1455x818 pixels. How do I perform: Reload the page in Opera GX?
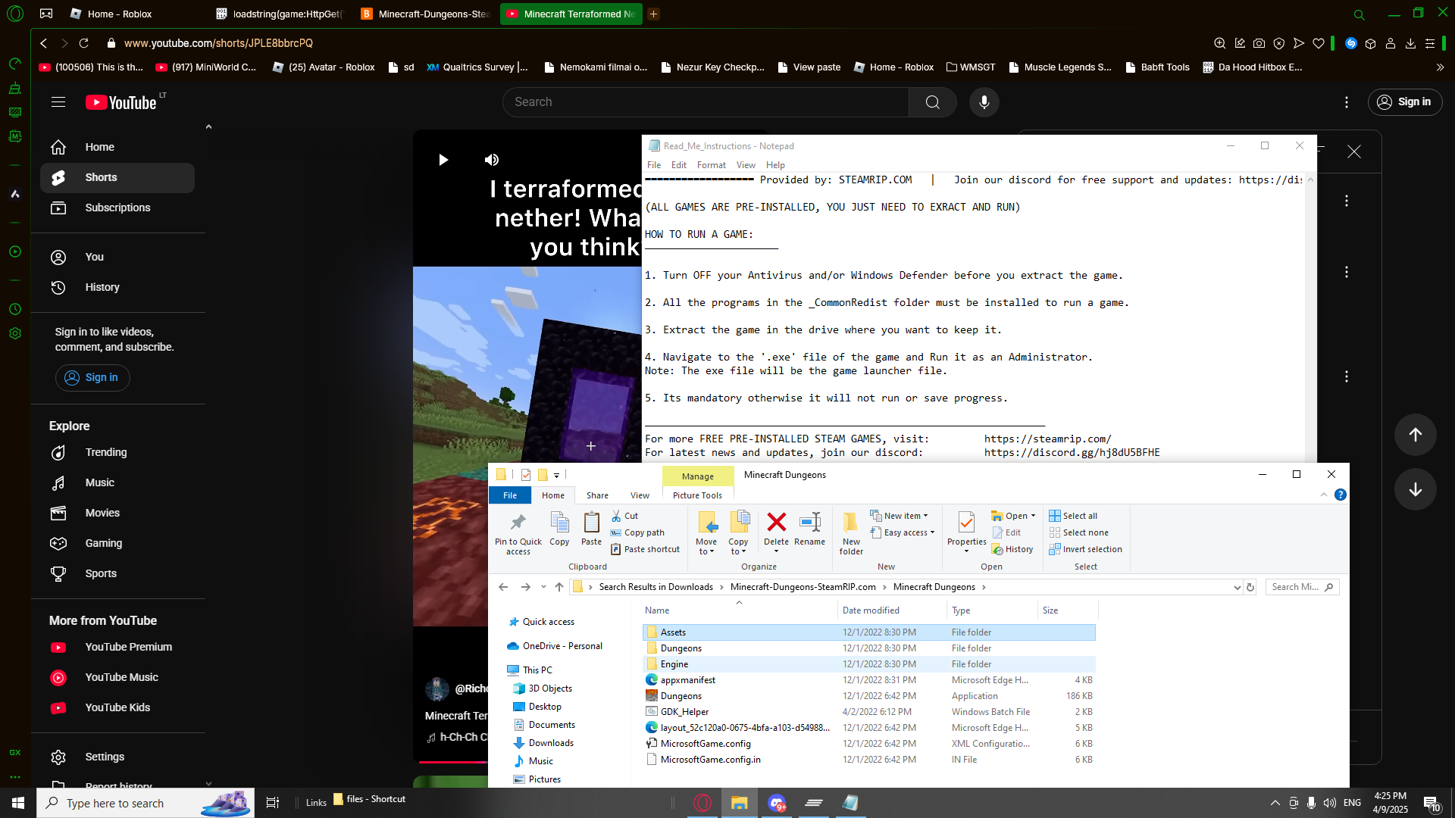point(84,43)
